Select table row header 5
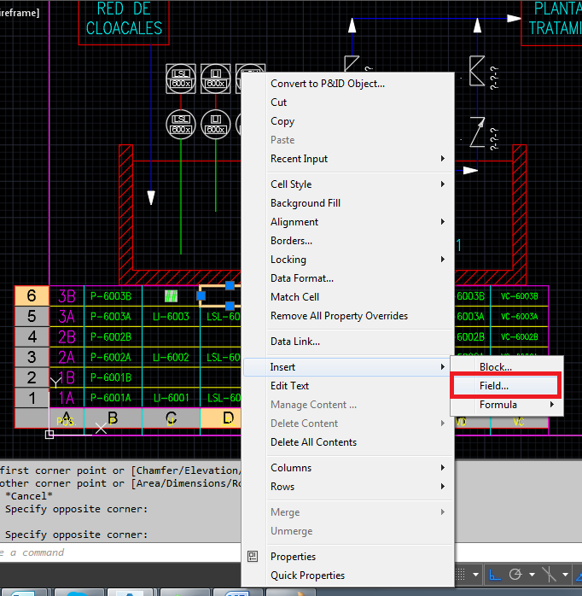 point(32,316)
